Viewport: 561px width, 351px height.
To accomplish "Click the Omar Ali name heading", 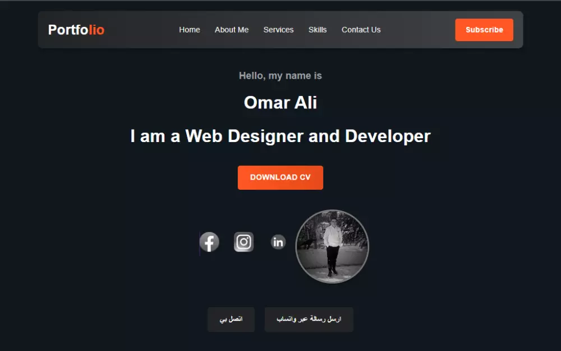I will coord(280,103).
